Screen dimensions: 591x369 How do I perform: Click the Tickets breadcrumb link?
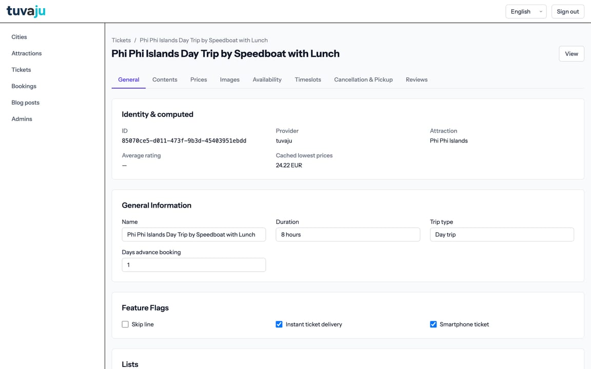(121, 40)
